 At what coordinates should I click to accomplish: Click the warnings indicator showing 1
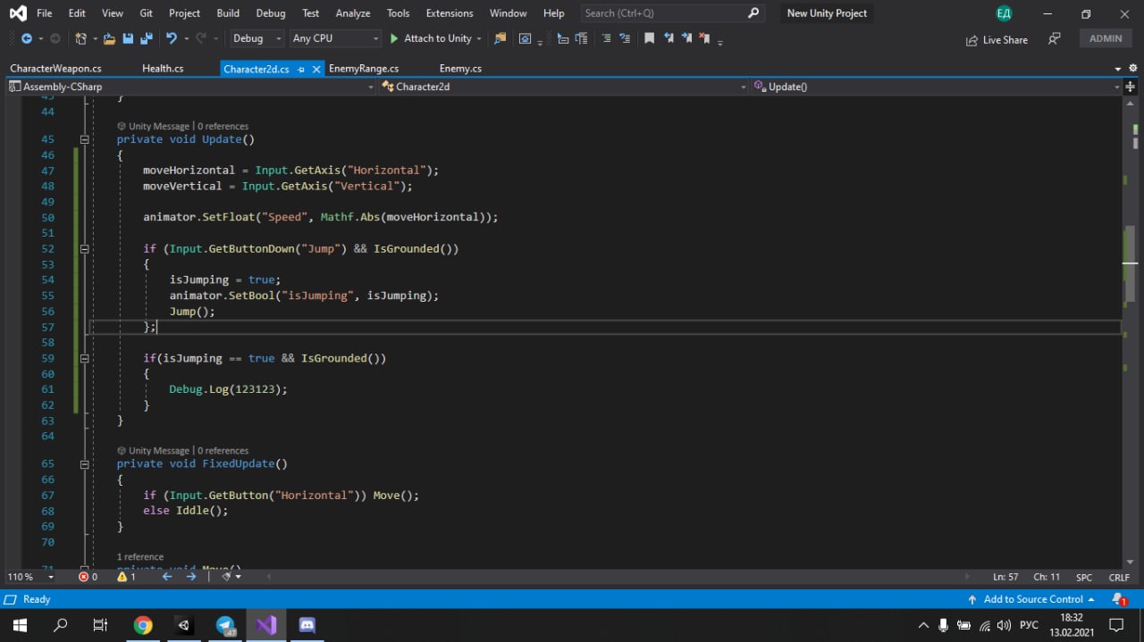click(x=126, y=577)
